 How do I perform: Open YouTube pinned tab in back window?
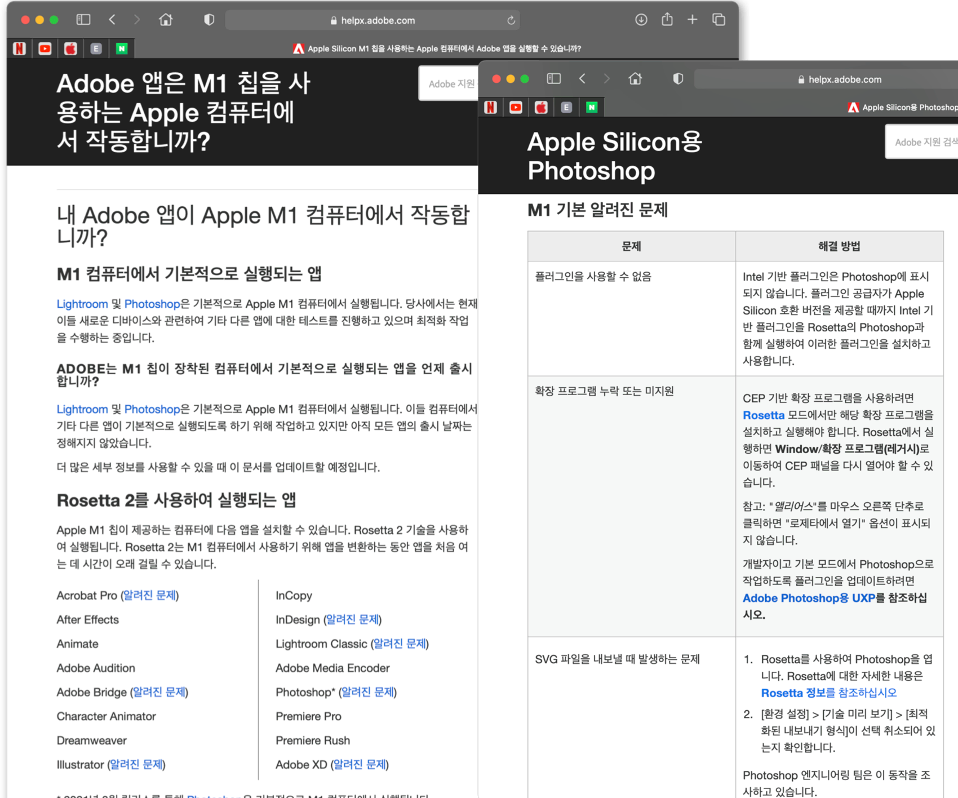pyautogui.click(x=45, y=48)
